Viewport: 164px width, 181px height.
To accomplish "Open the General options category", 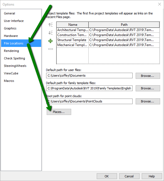I will click(21, 13).
